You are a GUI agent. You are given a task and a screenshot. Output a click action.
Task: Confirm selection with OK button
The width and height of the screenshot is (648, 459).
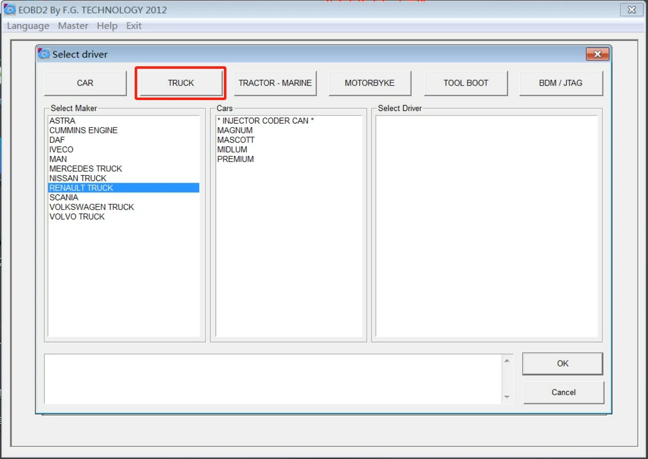563,364
